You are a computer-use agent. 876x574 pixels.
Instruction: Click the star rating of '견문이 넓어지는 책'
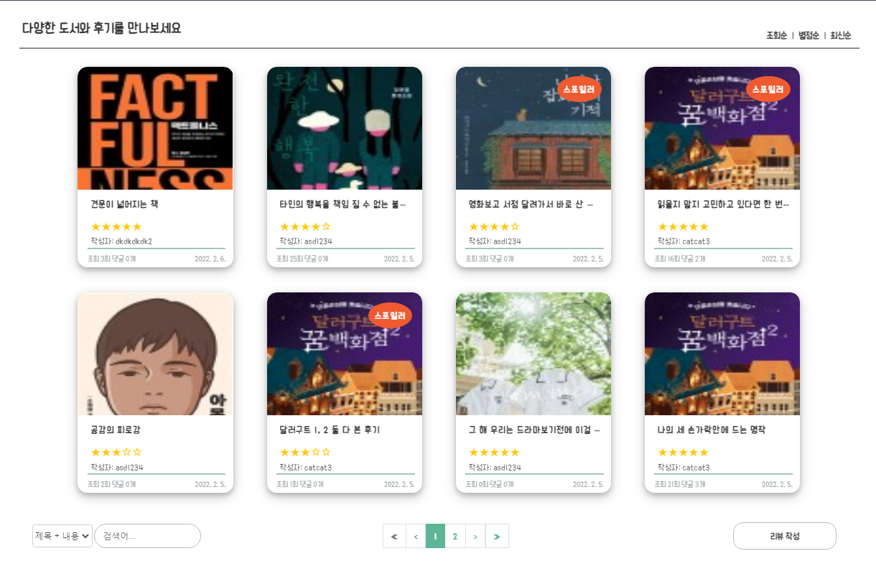click(x=116, y=226)
